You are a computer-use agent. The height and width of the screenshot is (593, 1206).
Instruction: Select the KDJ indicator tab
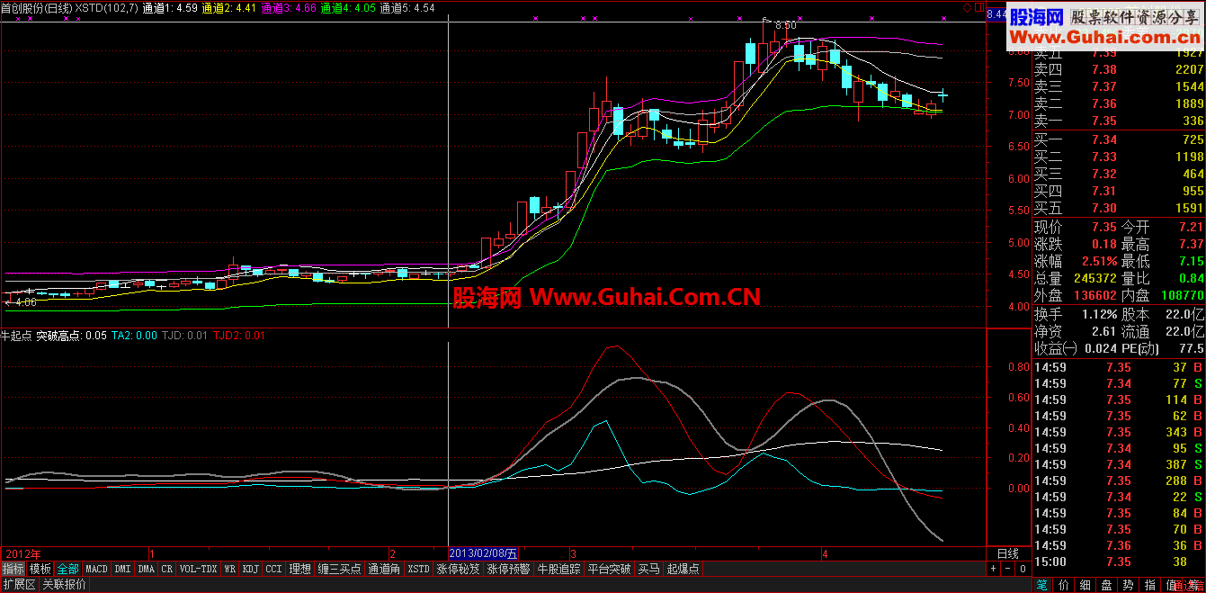point(251,569)
